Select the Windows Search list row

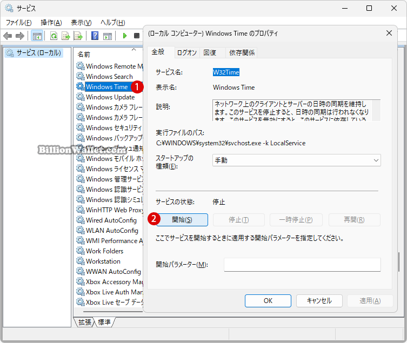[109, 77]
